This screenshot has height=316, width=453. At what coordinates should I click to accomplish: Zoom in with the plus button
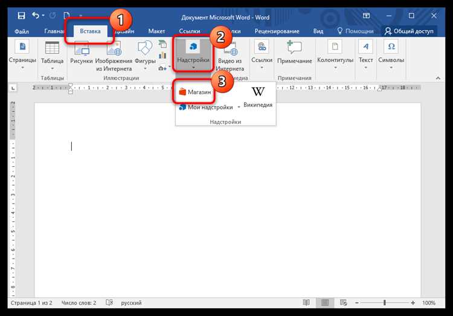pyautogui.click(x=413, y=303)
